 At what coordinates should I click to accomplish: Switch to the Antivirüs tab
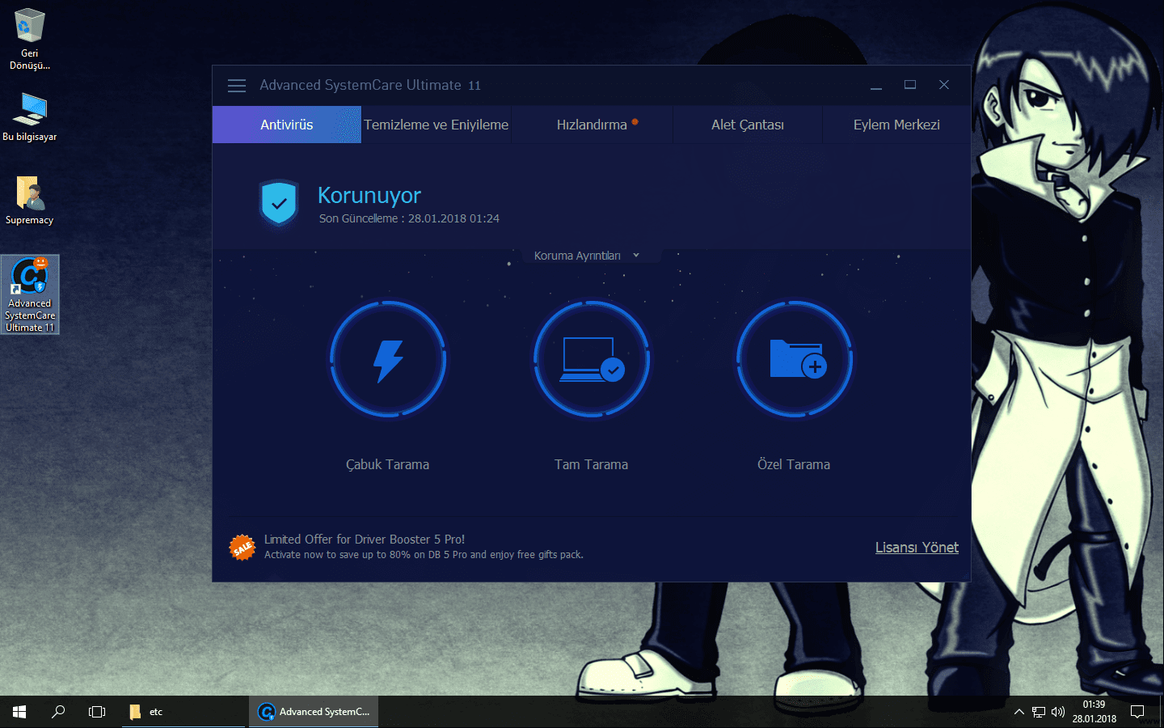(x=287, y=125)
